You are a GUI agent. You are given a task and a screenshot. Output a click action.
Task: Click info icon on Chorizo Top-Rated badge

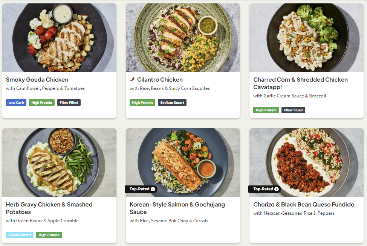pyautogui.click(x=276, y=189)
